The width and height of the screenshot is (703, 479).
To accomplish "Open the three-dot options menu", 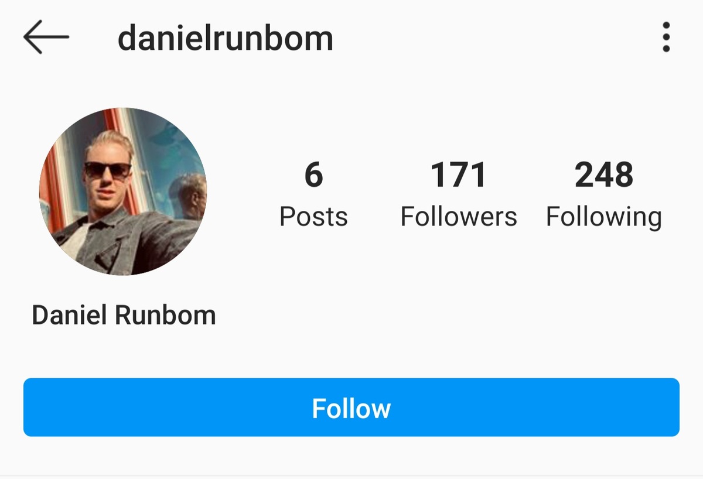I will [x=666, y=37].
